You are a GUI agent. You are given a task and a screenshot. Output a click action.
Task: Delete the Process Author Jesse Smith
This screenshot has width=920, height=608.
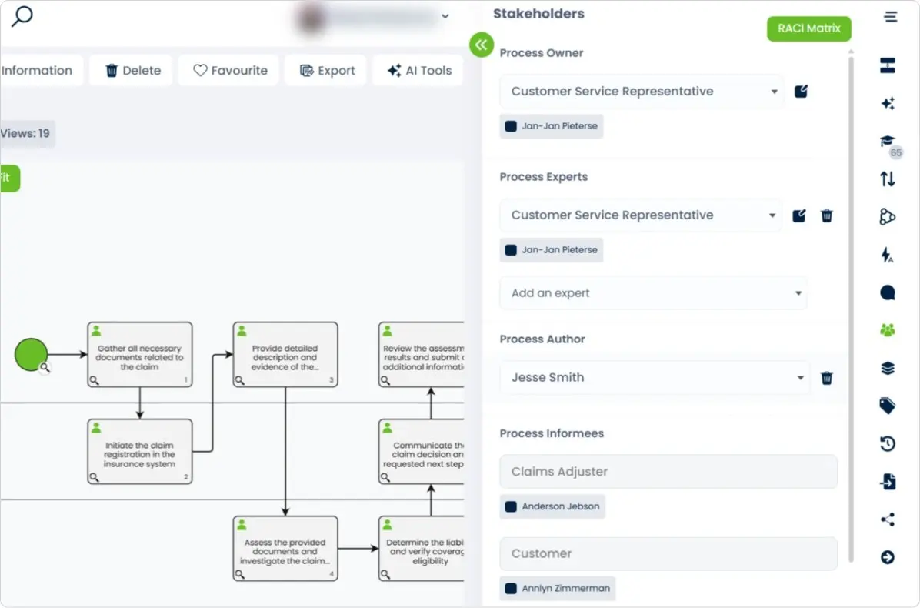[827, 378]
